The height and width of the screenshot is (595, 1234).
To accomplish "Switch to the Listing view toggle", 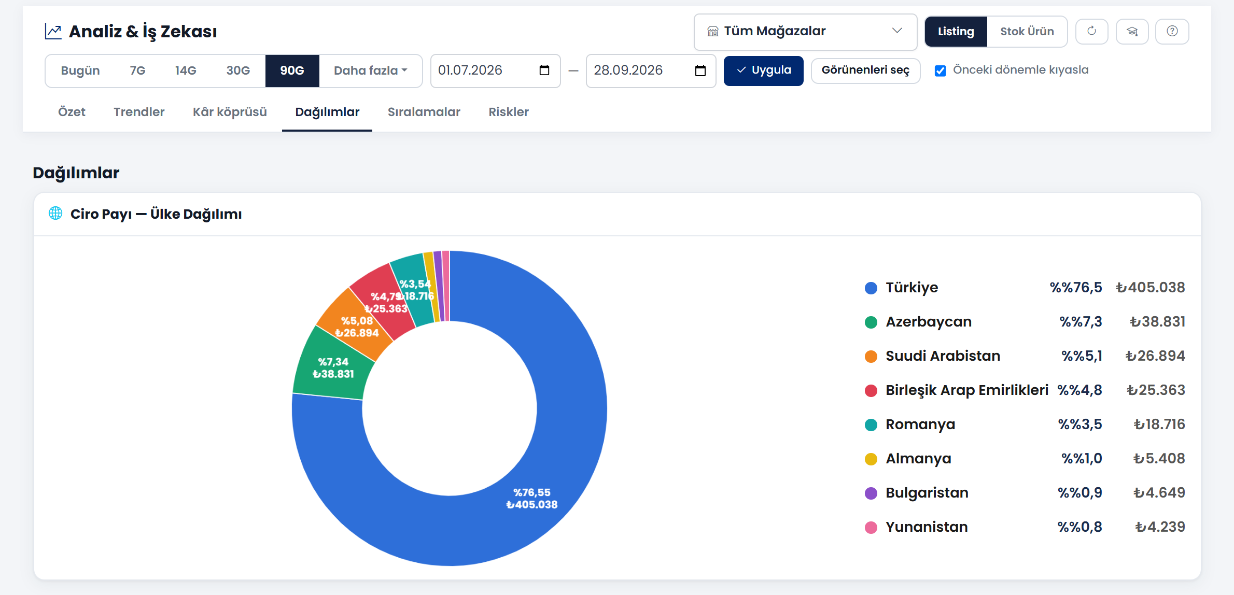I will pyautogui.click(x=956, y=32).
